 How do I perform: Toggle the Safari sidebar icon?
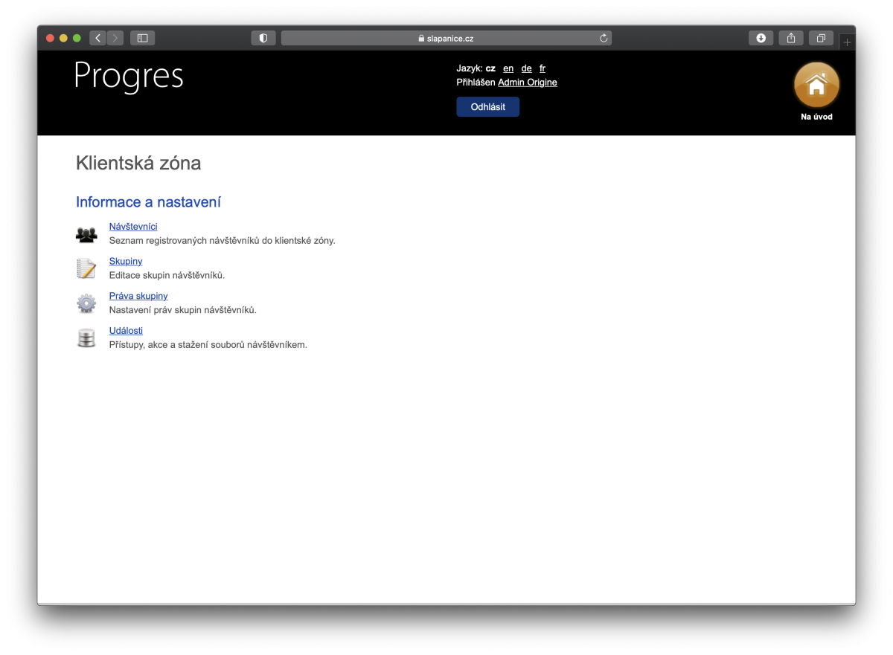[142, 38]
